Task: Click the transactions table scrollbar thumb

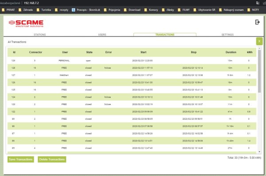Action: (x=259, y=71)
